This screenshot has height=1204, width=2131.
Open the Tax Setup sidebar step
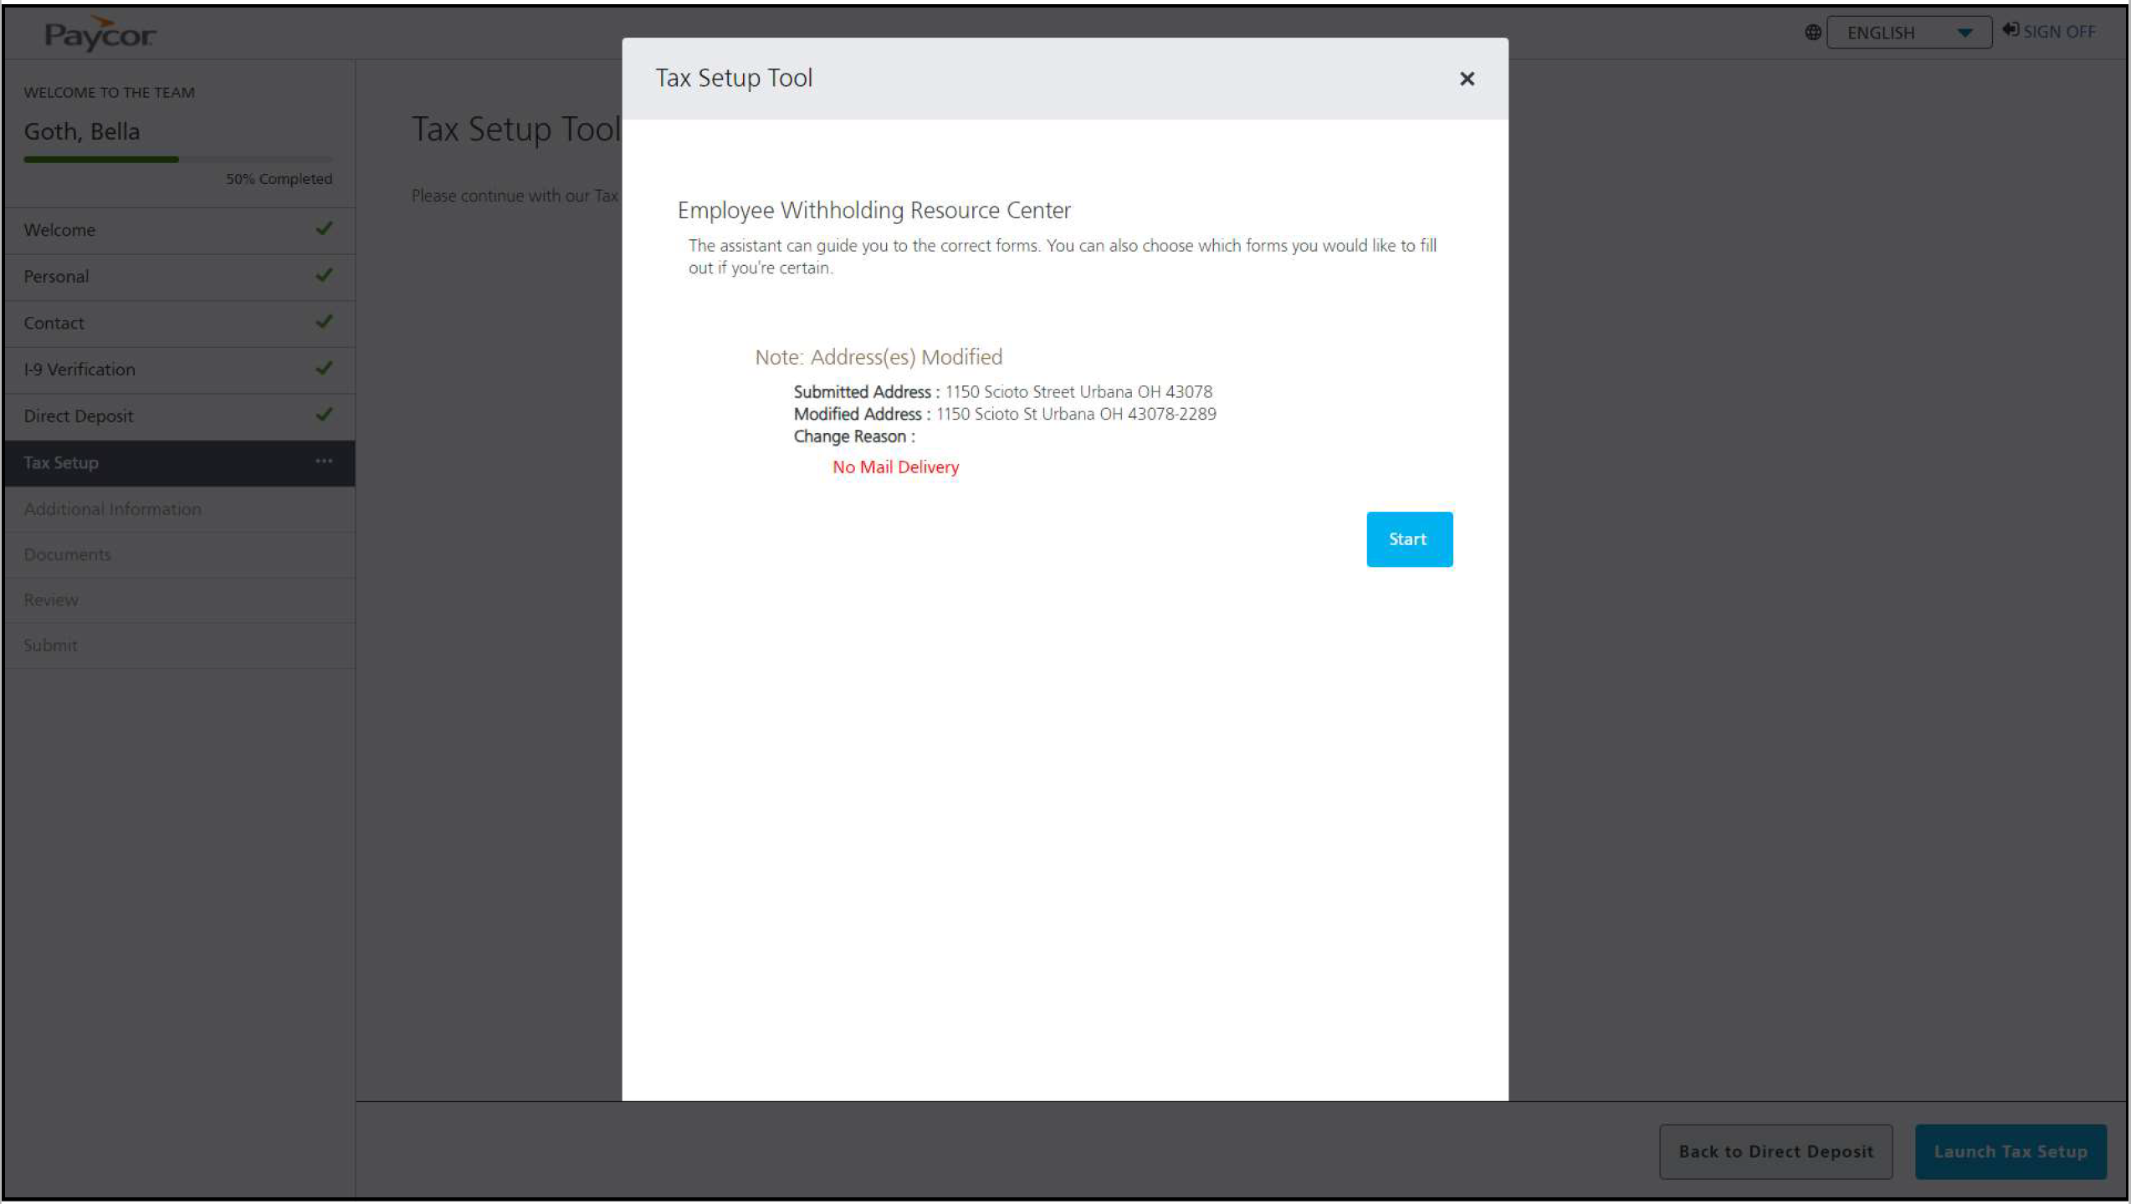61,462
